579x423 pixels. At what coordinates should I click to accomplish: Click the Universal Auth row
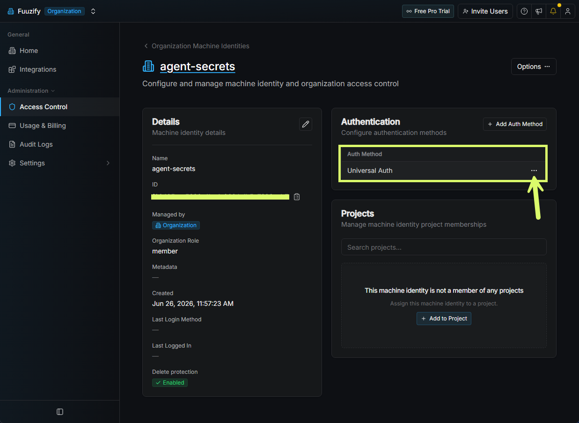444,171
